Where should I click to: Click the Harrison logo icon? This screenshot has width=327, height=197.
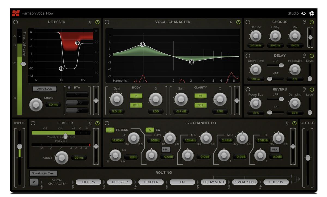16,13
